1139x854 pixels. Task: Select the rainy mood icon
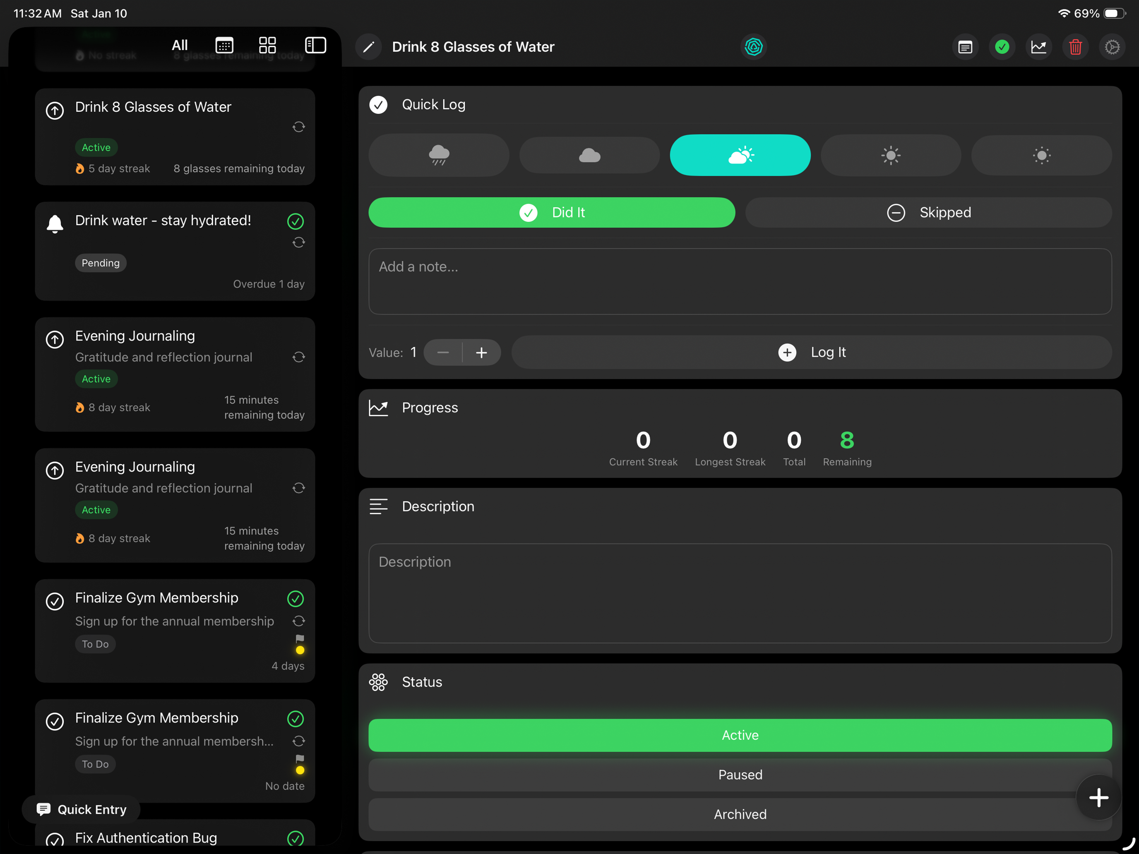click(x=439, y=155)
